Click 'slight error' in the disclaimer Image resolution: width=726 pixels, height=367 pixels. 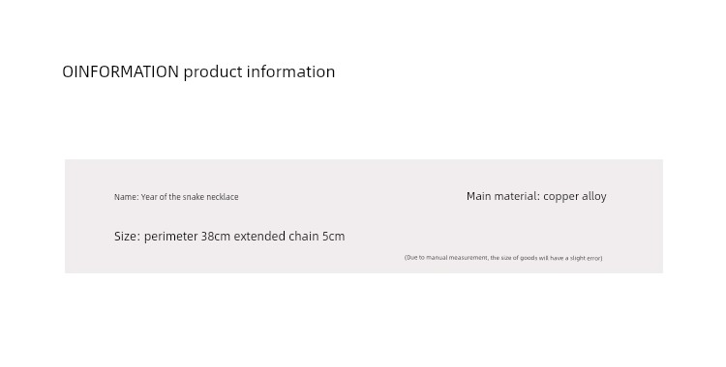(586, 258)
